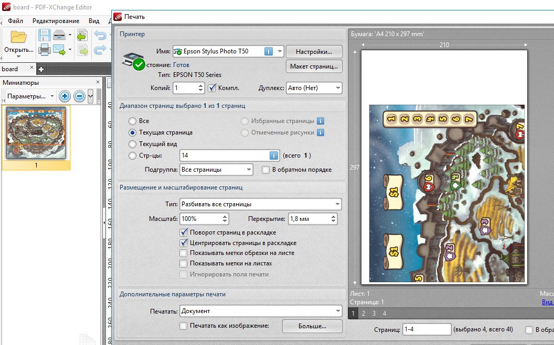
Task: Toggle Печатать как изображение checkbox
Action: point(183,326)
